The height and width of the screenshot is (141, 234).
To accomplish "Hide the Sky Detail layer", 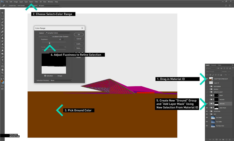I will (207, 118).
